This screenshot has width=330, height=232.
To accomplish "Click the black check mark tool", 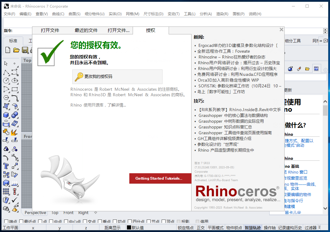I will tap(15, 200).
